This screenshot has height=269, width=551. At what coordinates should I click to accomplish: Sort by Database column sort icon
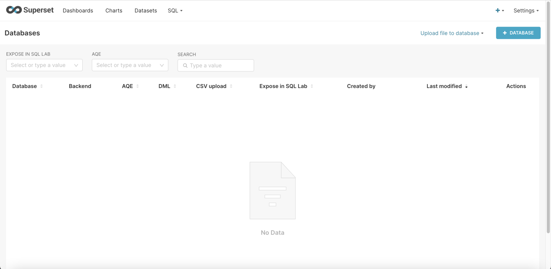pyautogui.click(x=41, y=86)
